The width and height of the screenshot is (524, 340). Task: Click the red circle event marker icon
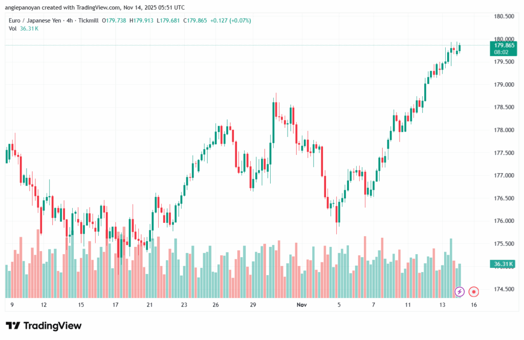tap(474, 291)
